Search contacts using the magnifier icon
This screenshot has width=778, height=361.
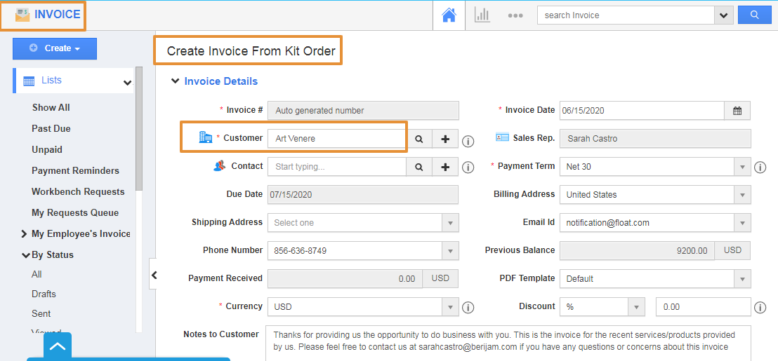click(419, 167)
